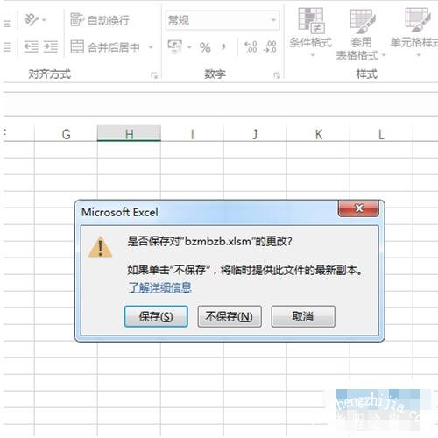Image resolution: width=438 pixels, height=438 pixels.
Task: Apply percent style icon
Action: pos(205,47)
